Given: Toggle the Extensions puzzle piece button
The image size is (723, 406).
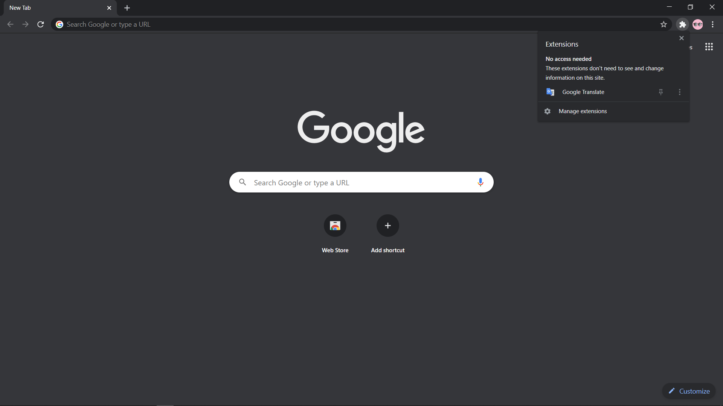Looking at the screenshot, I should tap(682, 24).
